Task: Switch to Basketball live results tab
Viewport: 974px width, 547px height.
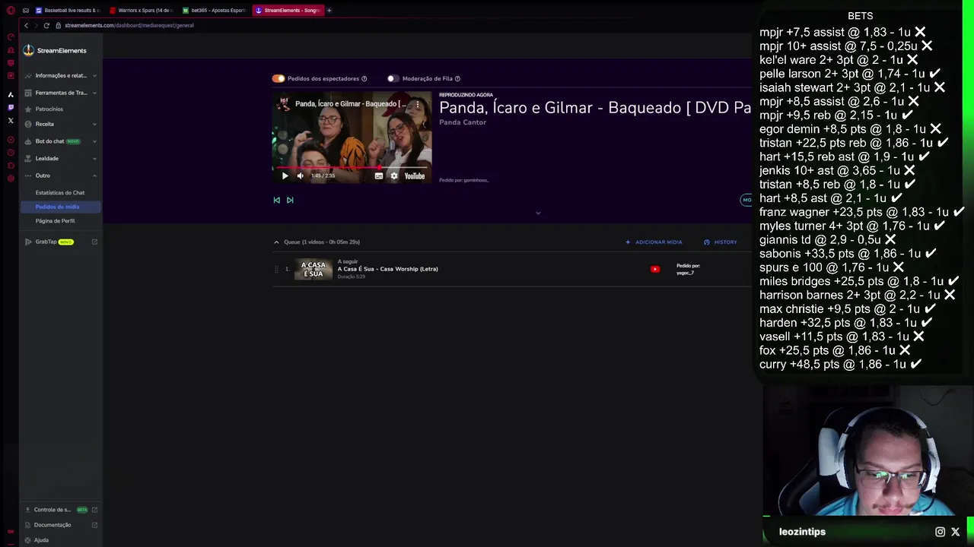Action: [x=68, y=11]
